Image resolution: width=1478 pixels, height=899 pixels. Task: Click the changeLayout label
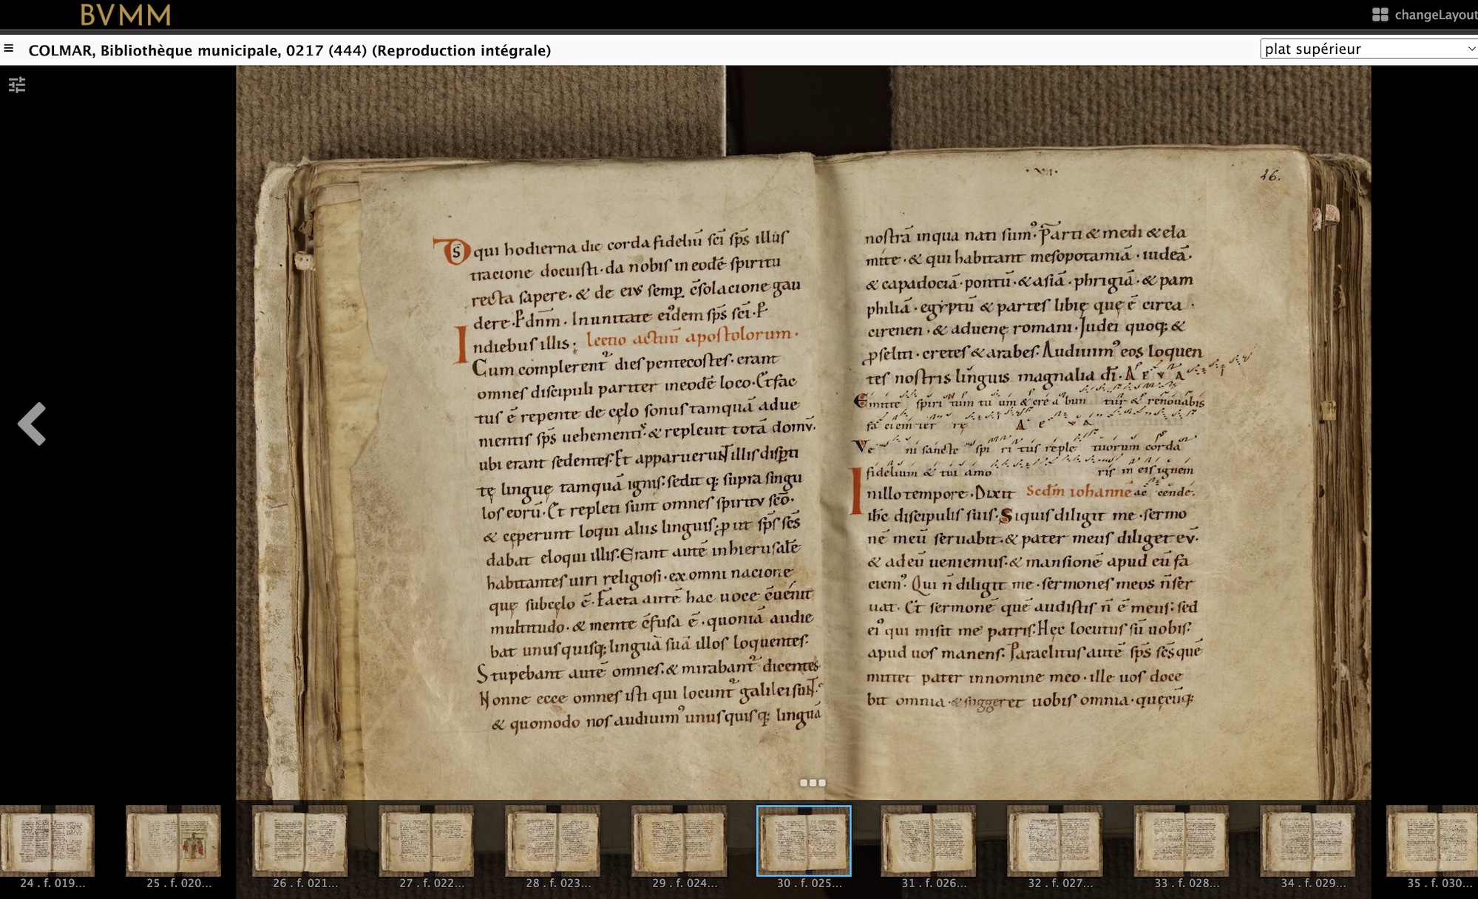[x=1435, y=15]
